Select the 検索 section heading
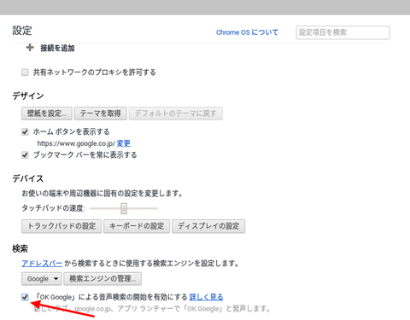 (x=20, y=249)
